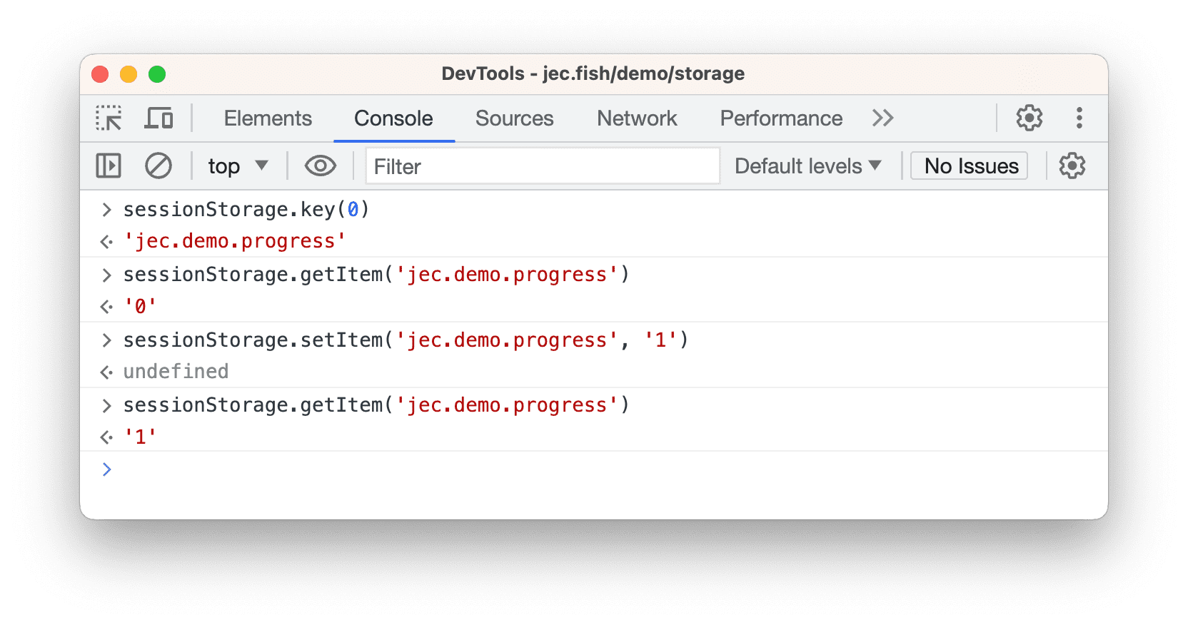Screen dimensions: 1188x625
Task: Select the inspect element tool
Action: click(109, 118)
